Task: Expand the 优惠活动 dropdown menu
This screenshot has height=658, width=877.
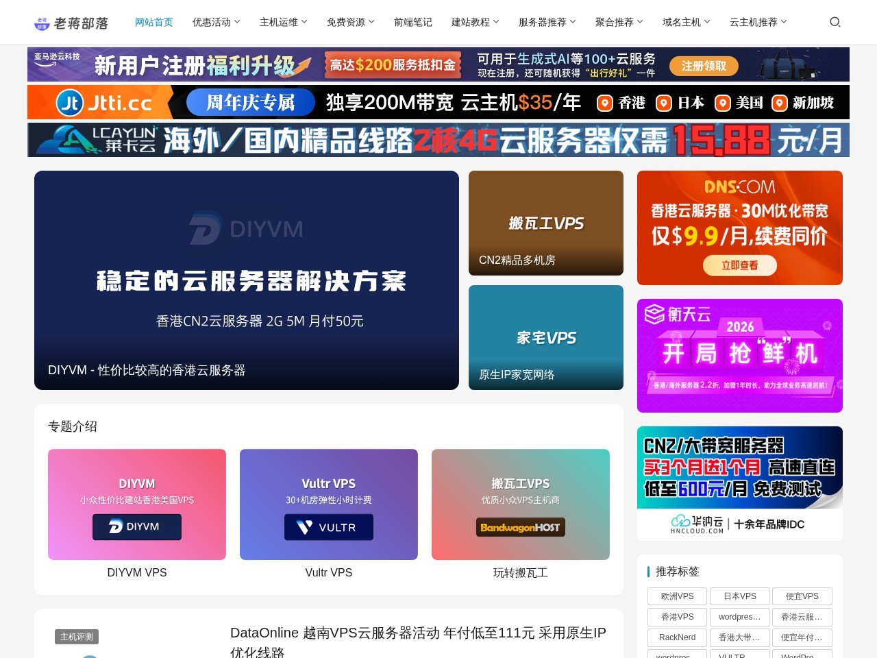Action: pos(216,22)
